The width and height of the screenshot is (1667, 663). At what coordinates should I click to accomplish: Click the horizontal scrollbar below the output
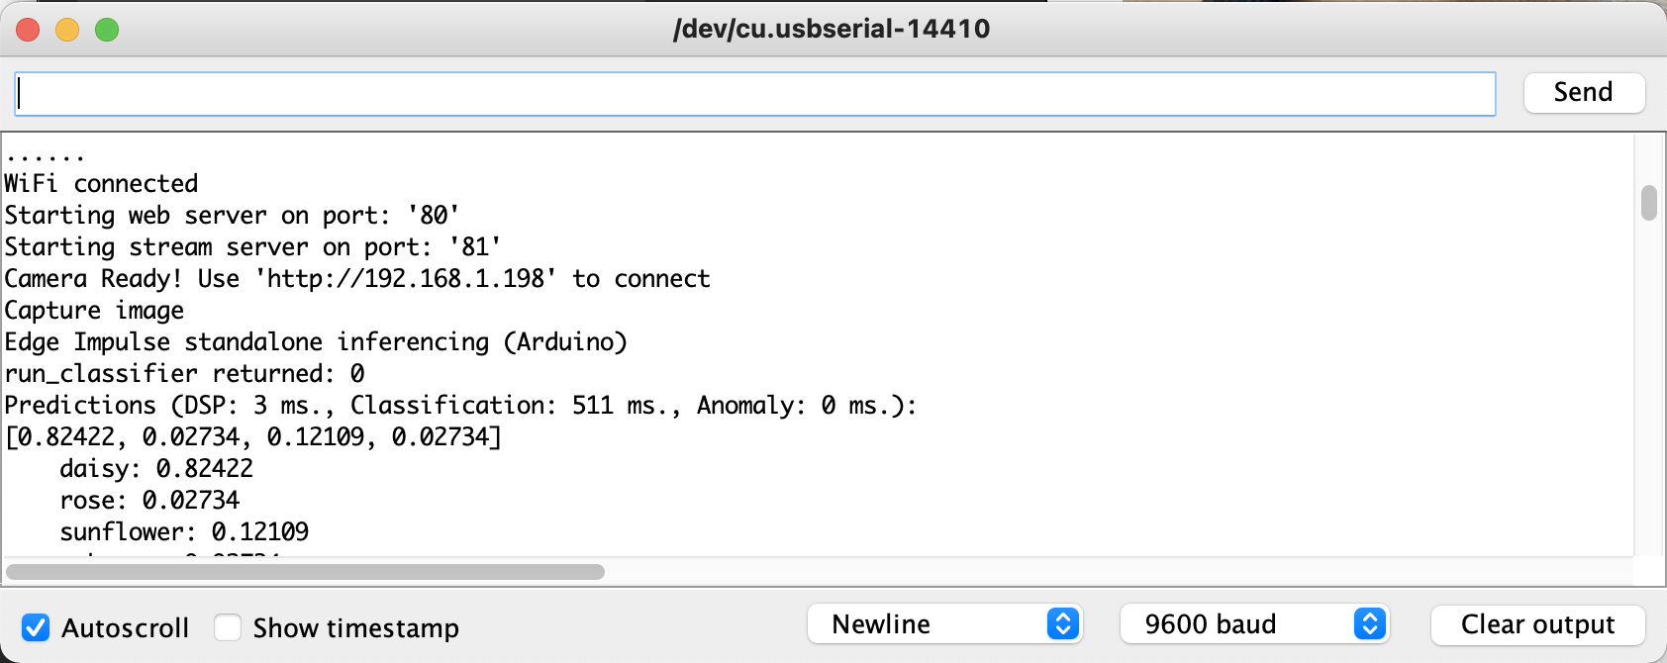(307, 572)
